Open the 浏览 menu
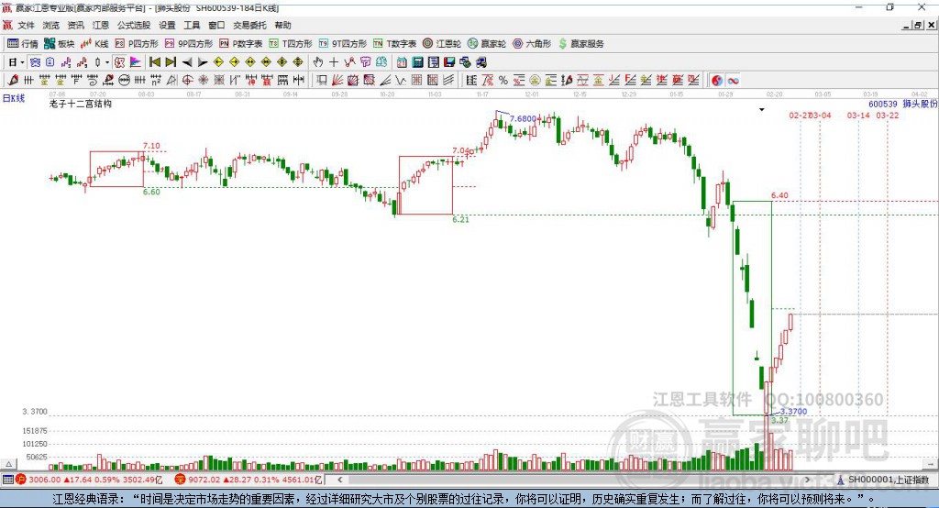This screenshot has width=939, height=508. click(x=51, y=25)
